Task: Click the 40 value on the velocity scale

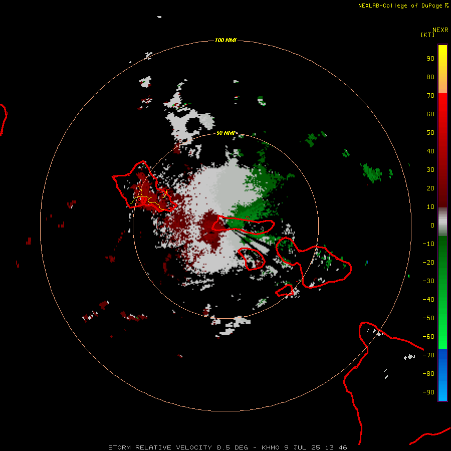Action: tap(430, 151)
